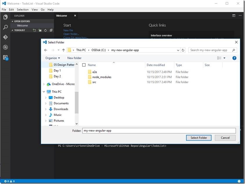This screenshot has height=184, width=245.
Task: Click the Open folder... link
Action: point(71,34)
